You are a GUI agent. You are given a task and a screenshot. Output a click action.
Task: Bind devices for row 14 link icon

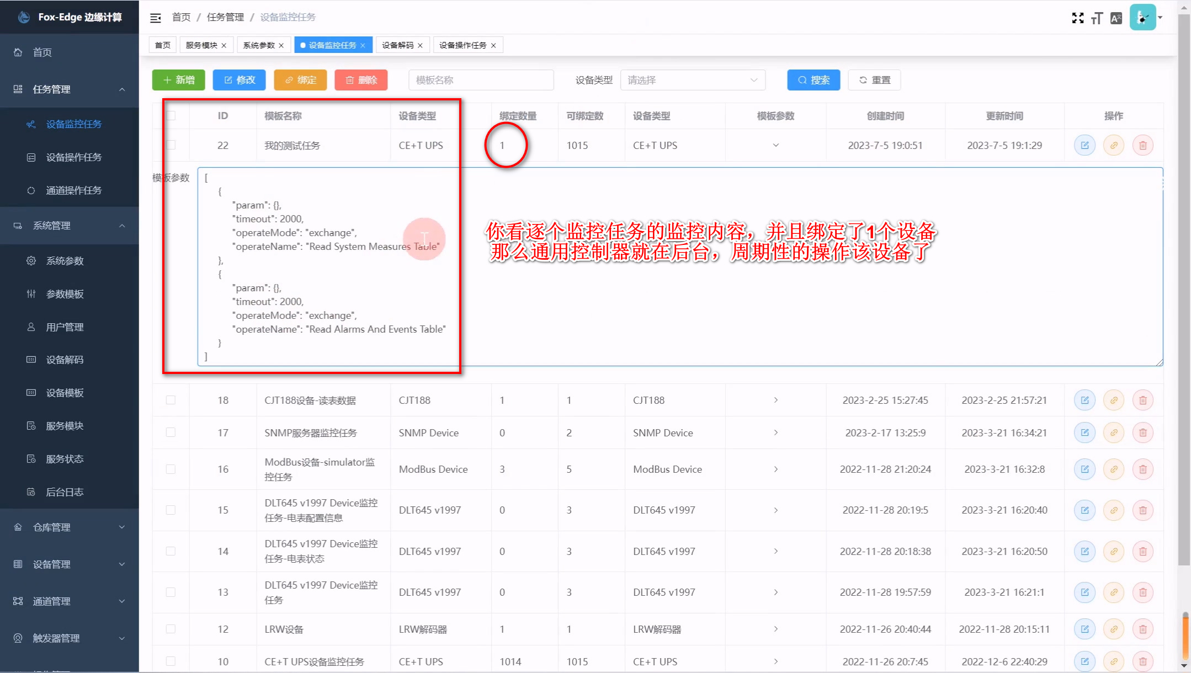point(1114,552)
